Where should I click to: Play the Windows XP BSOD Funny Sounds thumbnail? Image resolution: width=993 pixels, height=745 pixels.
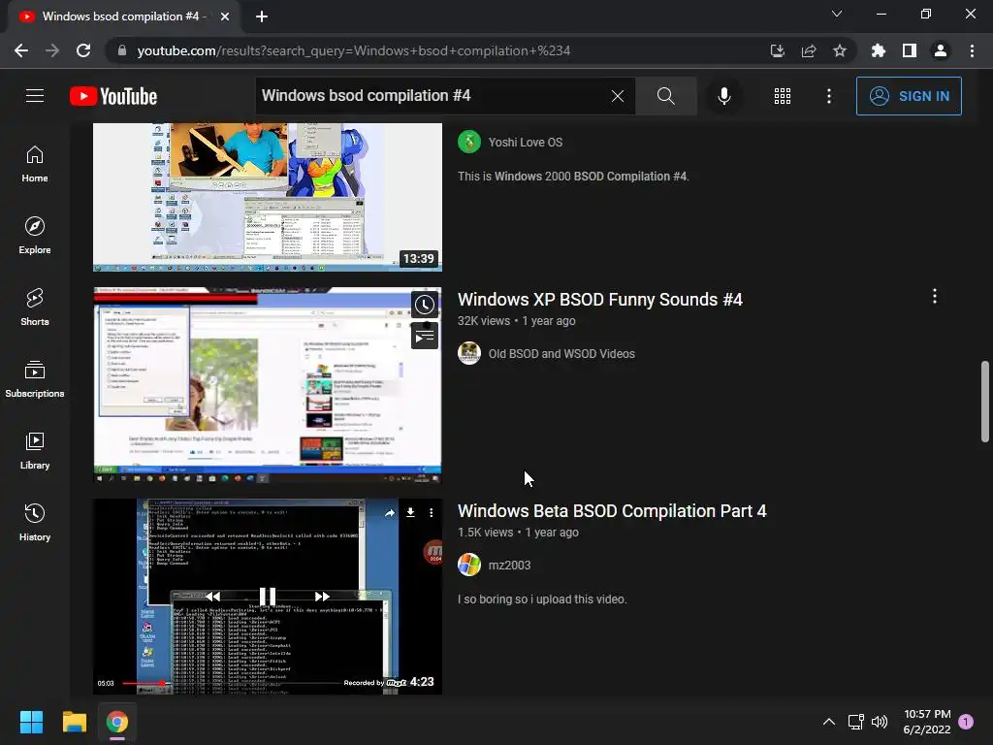(x=268, y=385)
